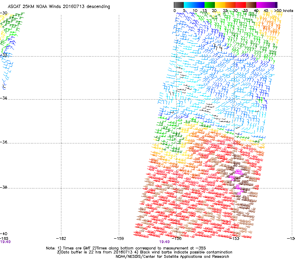Screen dimensions: 295x259
Task: Click the '-162' longitude axis label
Action: (x=61, y=238)
